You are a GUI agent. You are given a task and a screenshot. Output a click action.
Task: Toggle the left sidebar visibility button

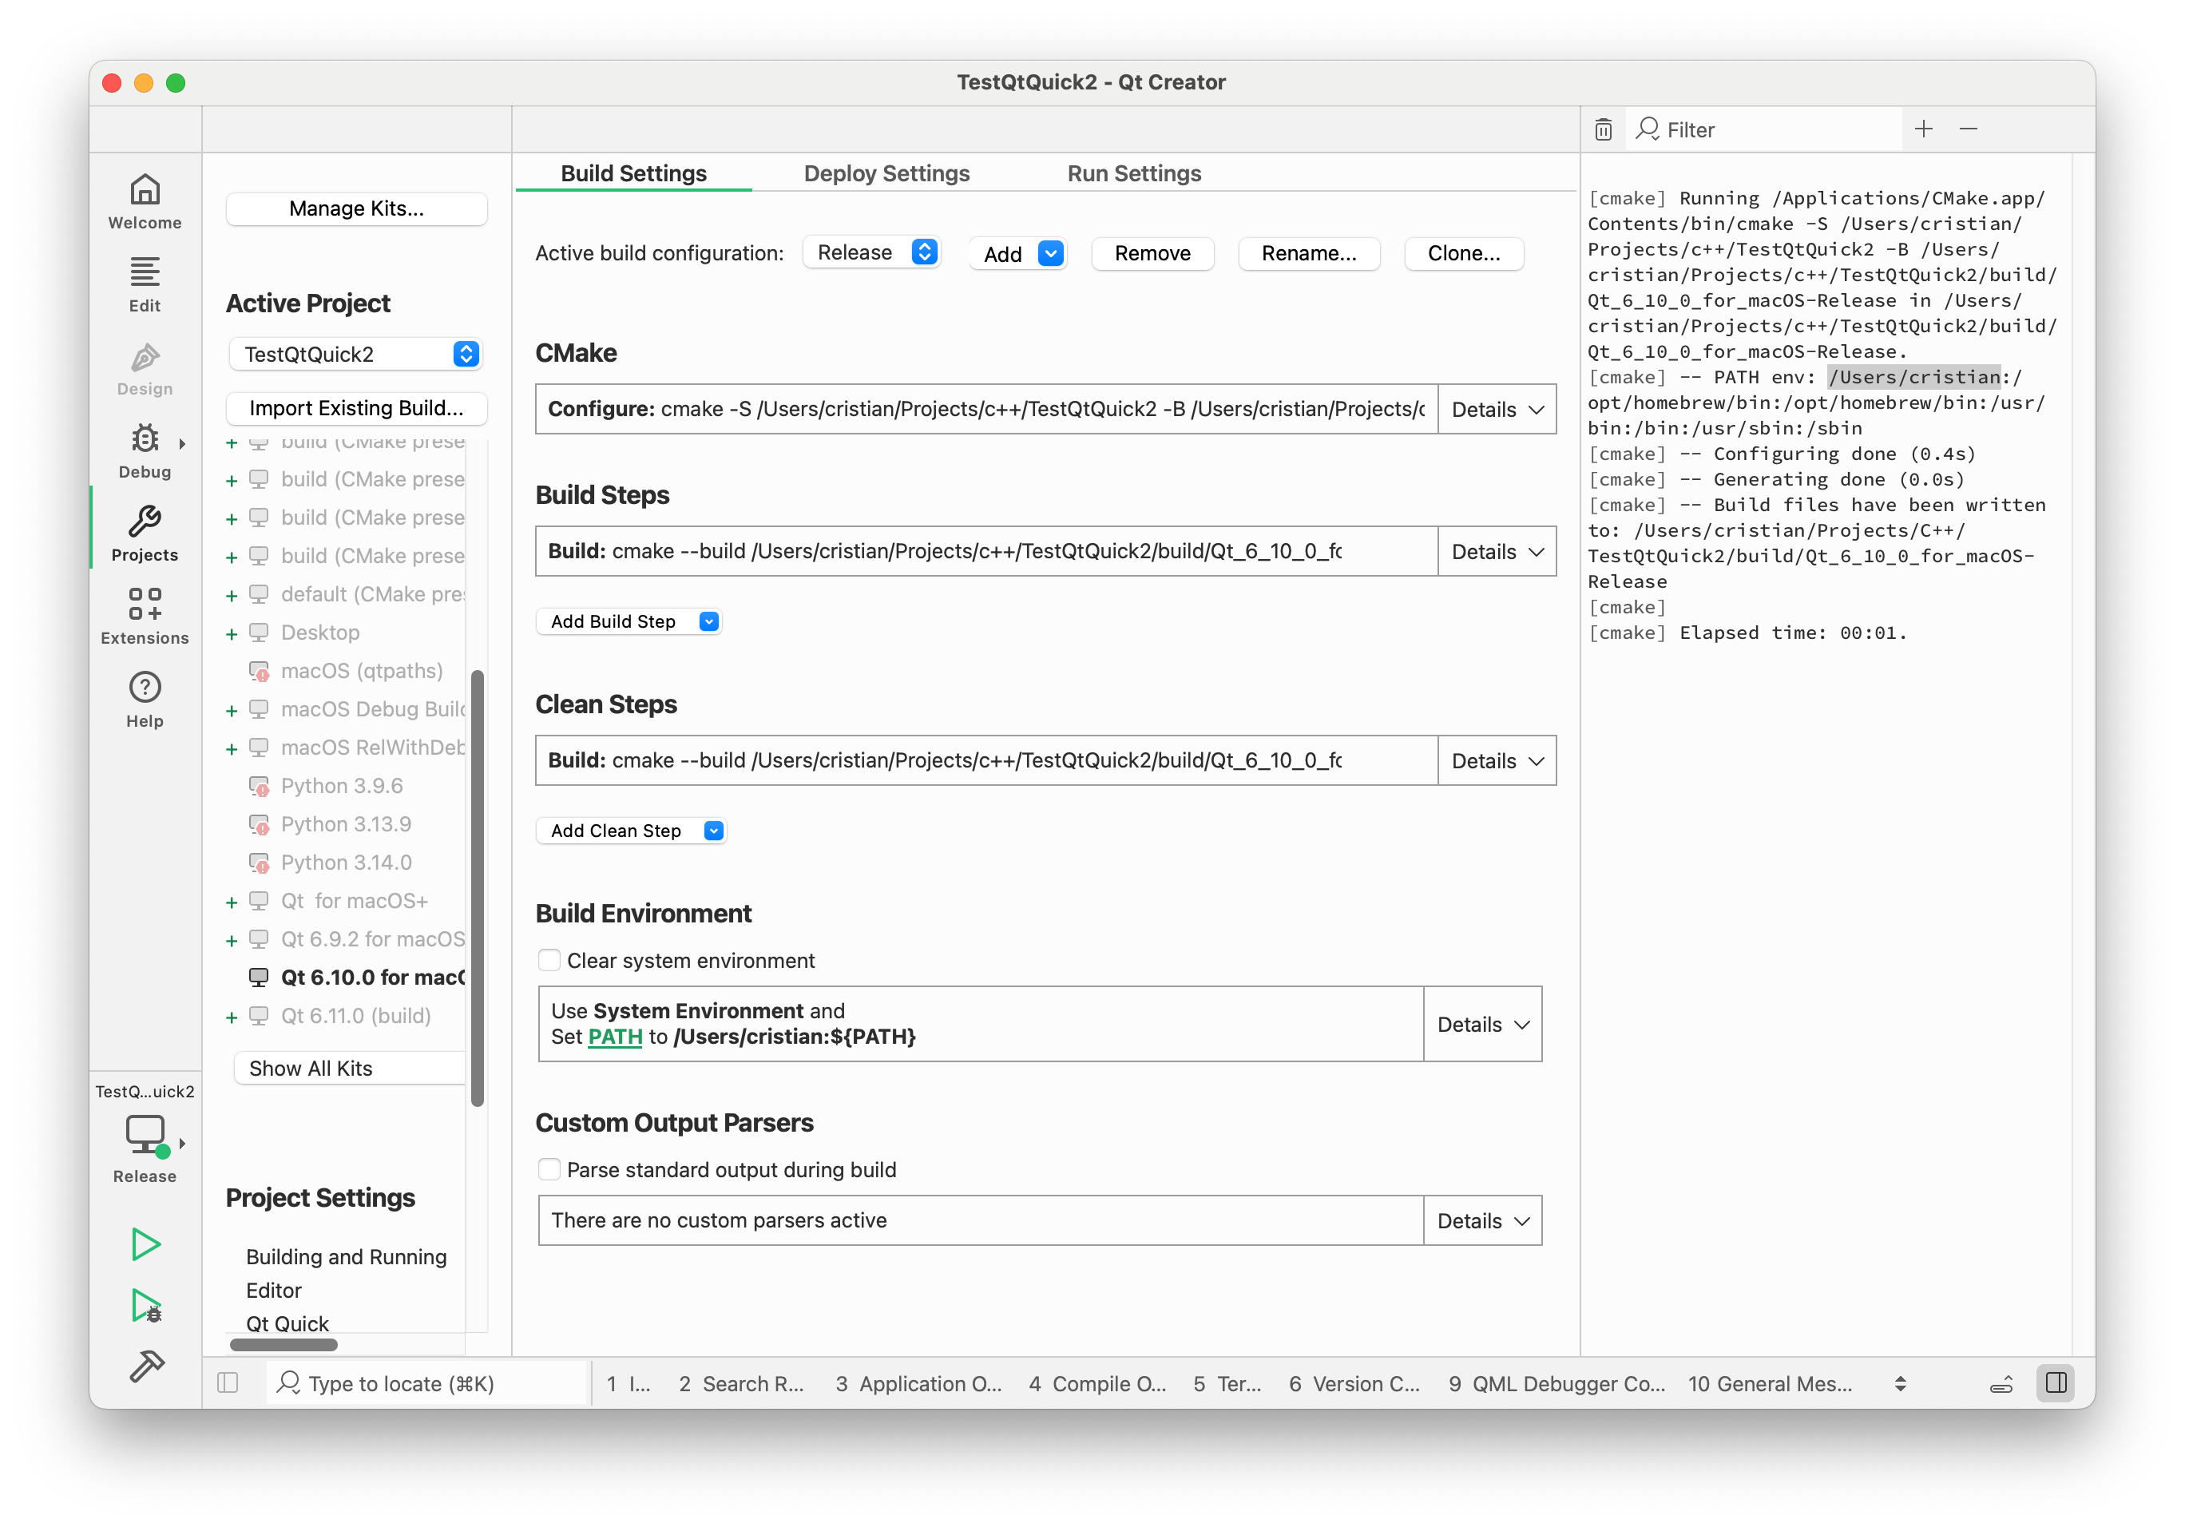[228, 1382]
